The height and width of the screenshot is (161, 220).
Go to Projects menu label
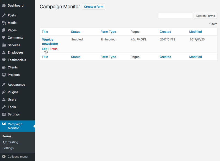click(13, 75)
